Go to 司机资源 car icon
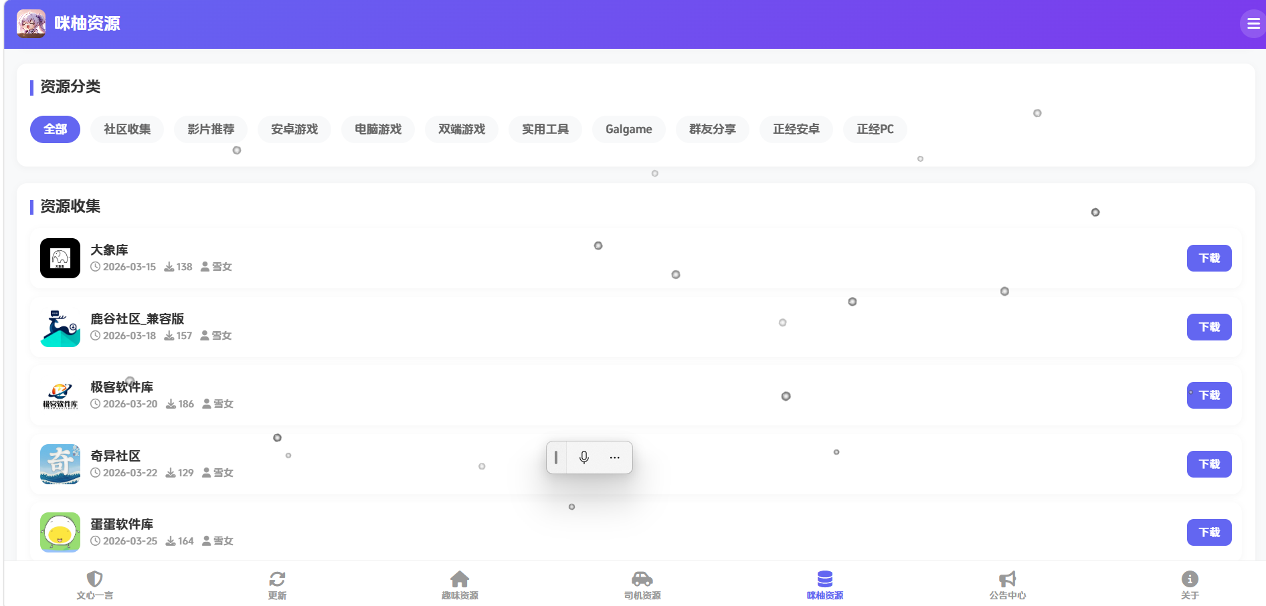Screen dimensions: 1266x606 (x=642, y=579)
